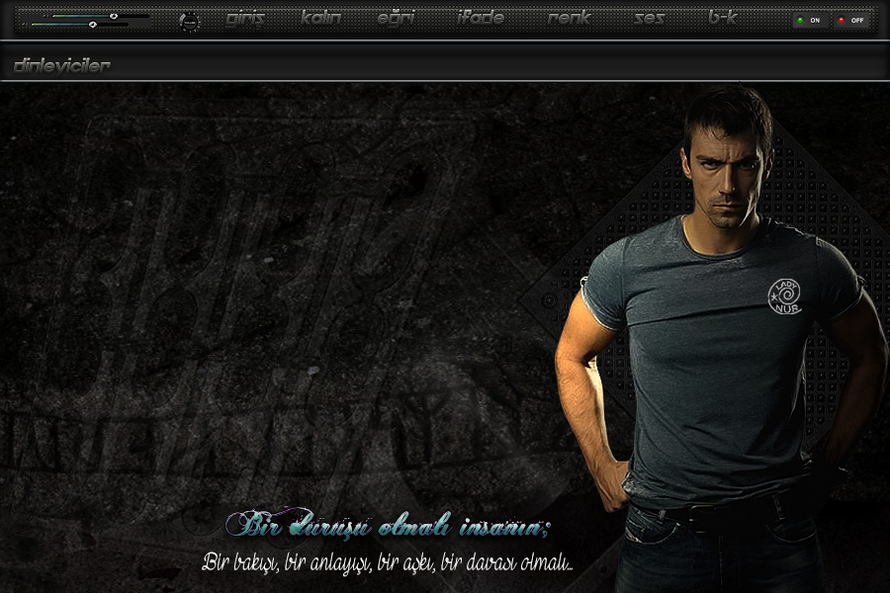Click the Lady Nur logo badge on shirt

click(x=785, y=296)
